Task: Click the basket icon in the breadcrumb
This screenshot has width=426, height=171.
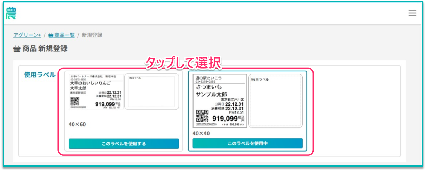Action: (x=51, y=35)
